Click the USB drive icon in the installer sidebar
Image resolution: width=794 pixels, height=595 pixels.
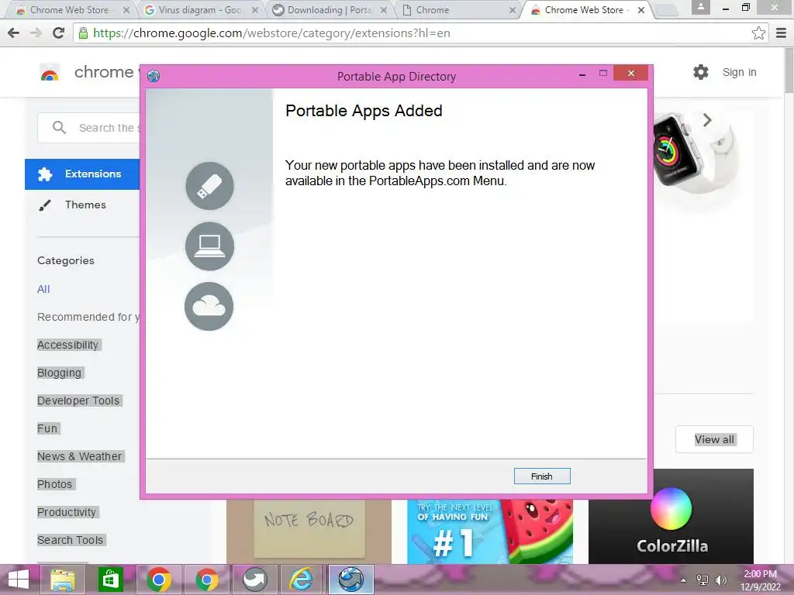(209, 186)
